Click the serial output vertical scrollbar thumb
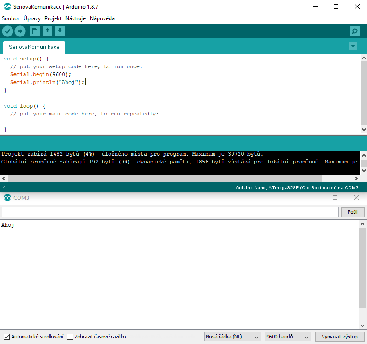The width and height of the screenshot is (367, 344). coord(362,267)
